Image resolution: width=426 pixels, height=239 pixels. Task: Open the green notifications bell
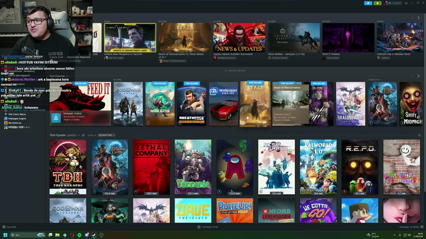pos(377,3)
